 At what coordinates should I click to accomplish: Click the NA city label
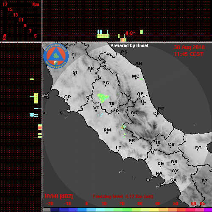(x=159, y=173)
